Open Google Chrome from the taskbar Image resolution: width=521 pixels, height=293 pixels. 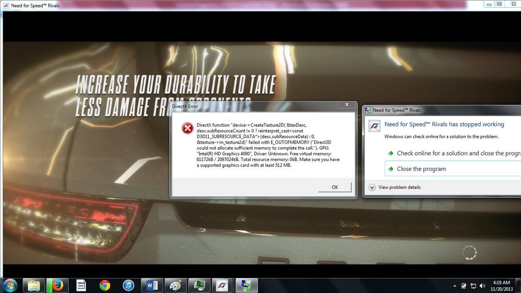point(105,286)
